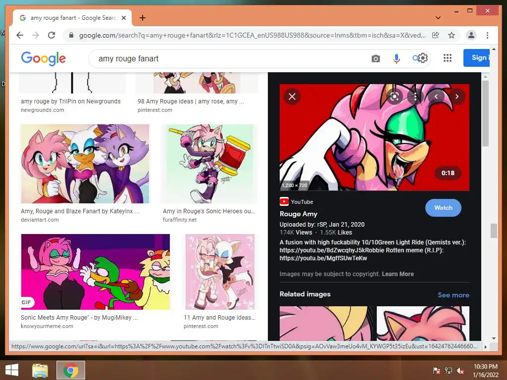Click the address bar URL

click(x=252, y=35)
